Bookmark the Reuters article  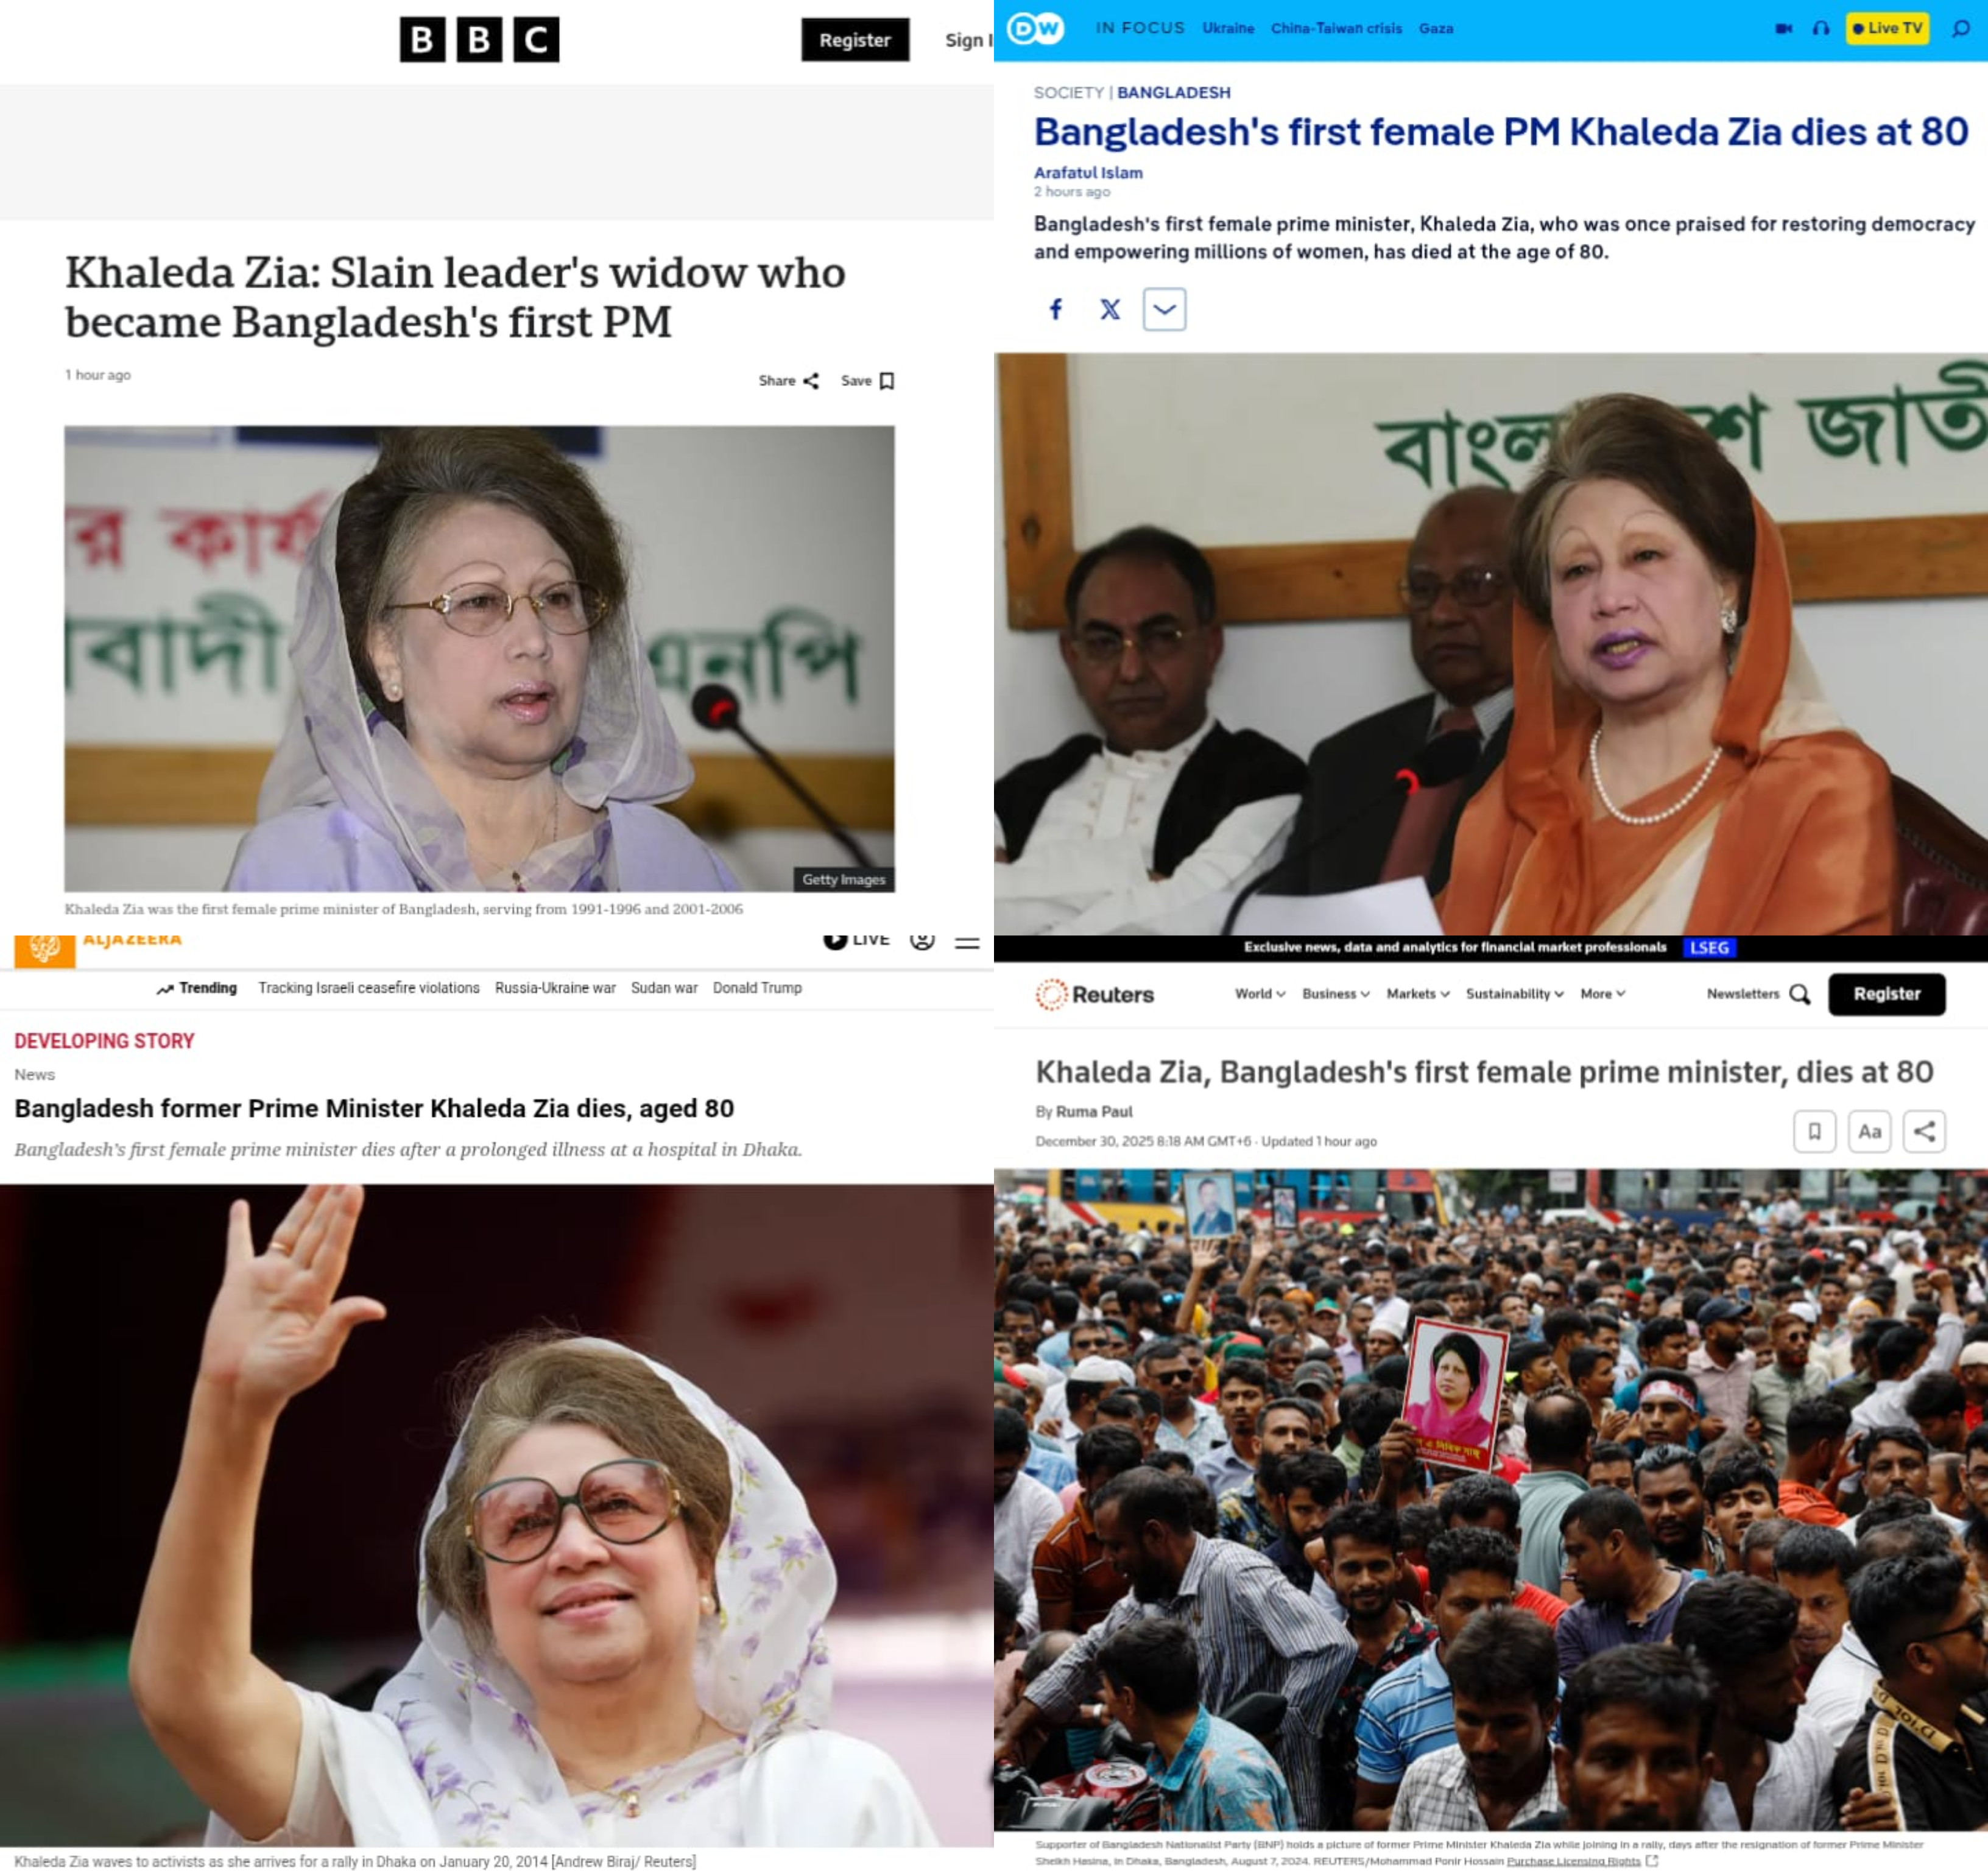click(1814, 1131)
